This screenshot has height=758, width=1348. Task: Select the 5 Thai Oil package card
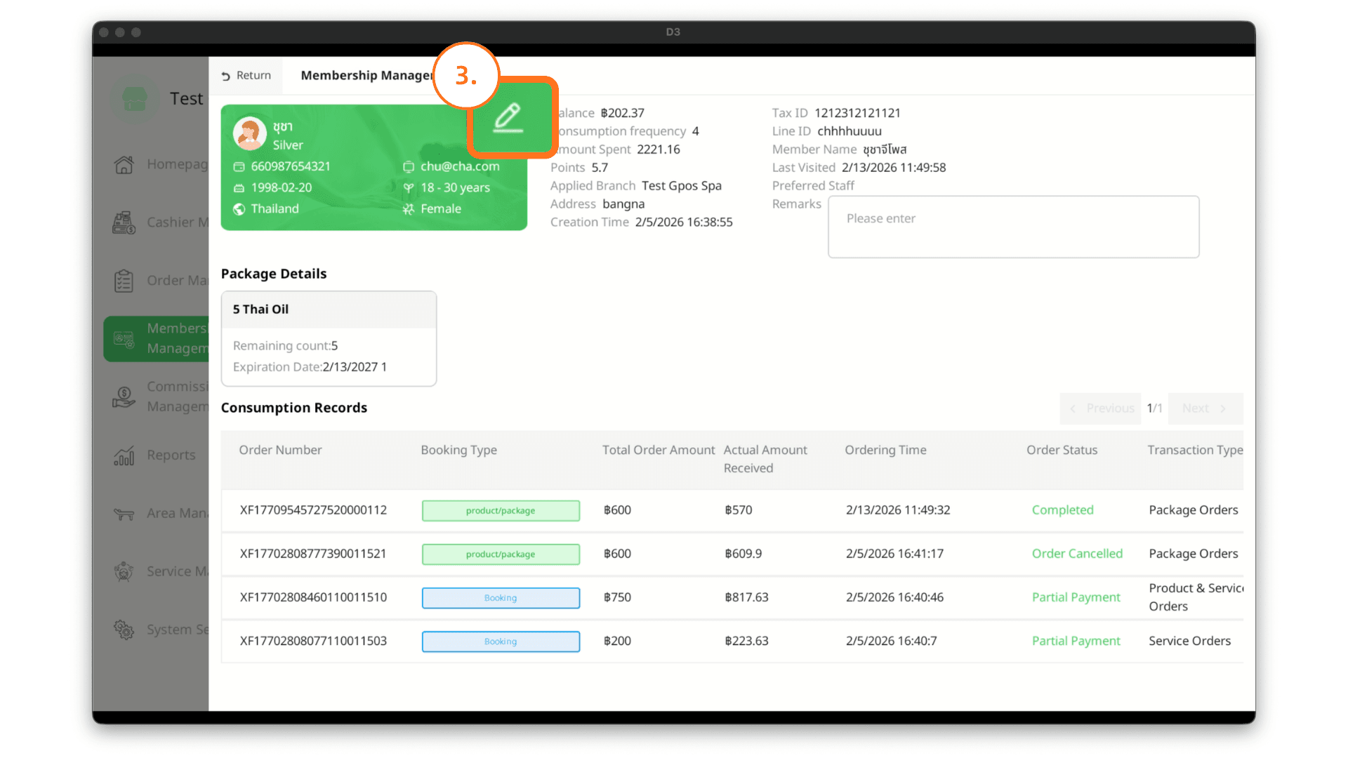pos(329,338)
